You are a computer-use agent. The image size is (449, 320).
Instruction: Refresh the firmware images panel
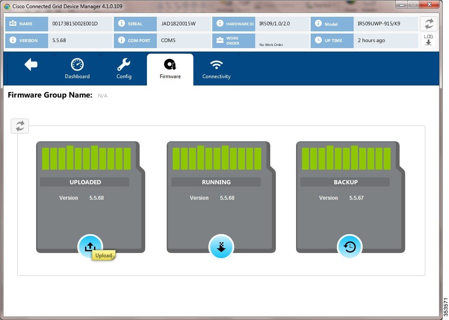(x=20, y=126)
